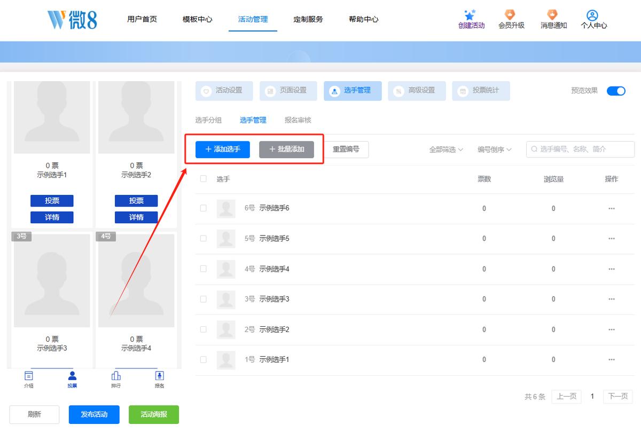Click the 重置编号 button
The width and height of the screenshot is (641, 441).
click(x=346, y=149)
